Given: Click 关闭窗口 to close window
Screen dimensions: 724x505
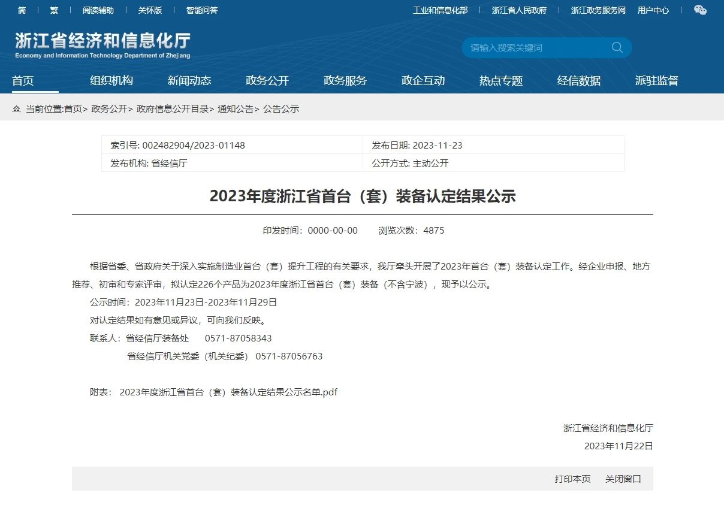Looking at the screenshot, I should [623, 479].
